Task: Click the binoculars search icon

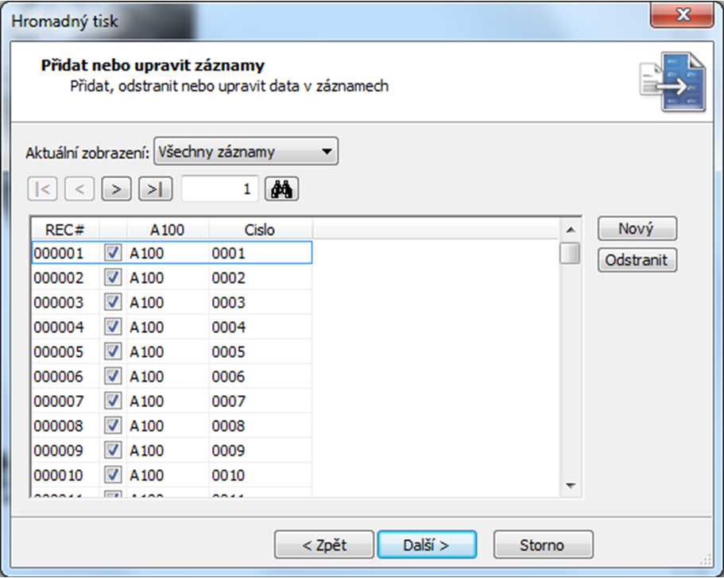Action: 281,189
